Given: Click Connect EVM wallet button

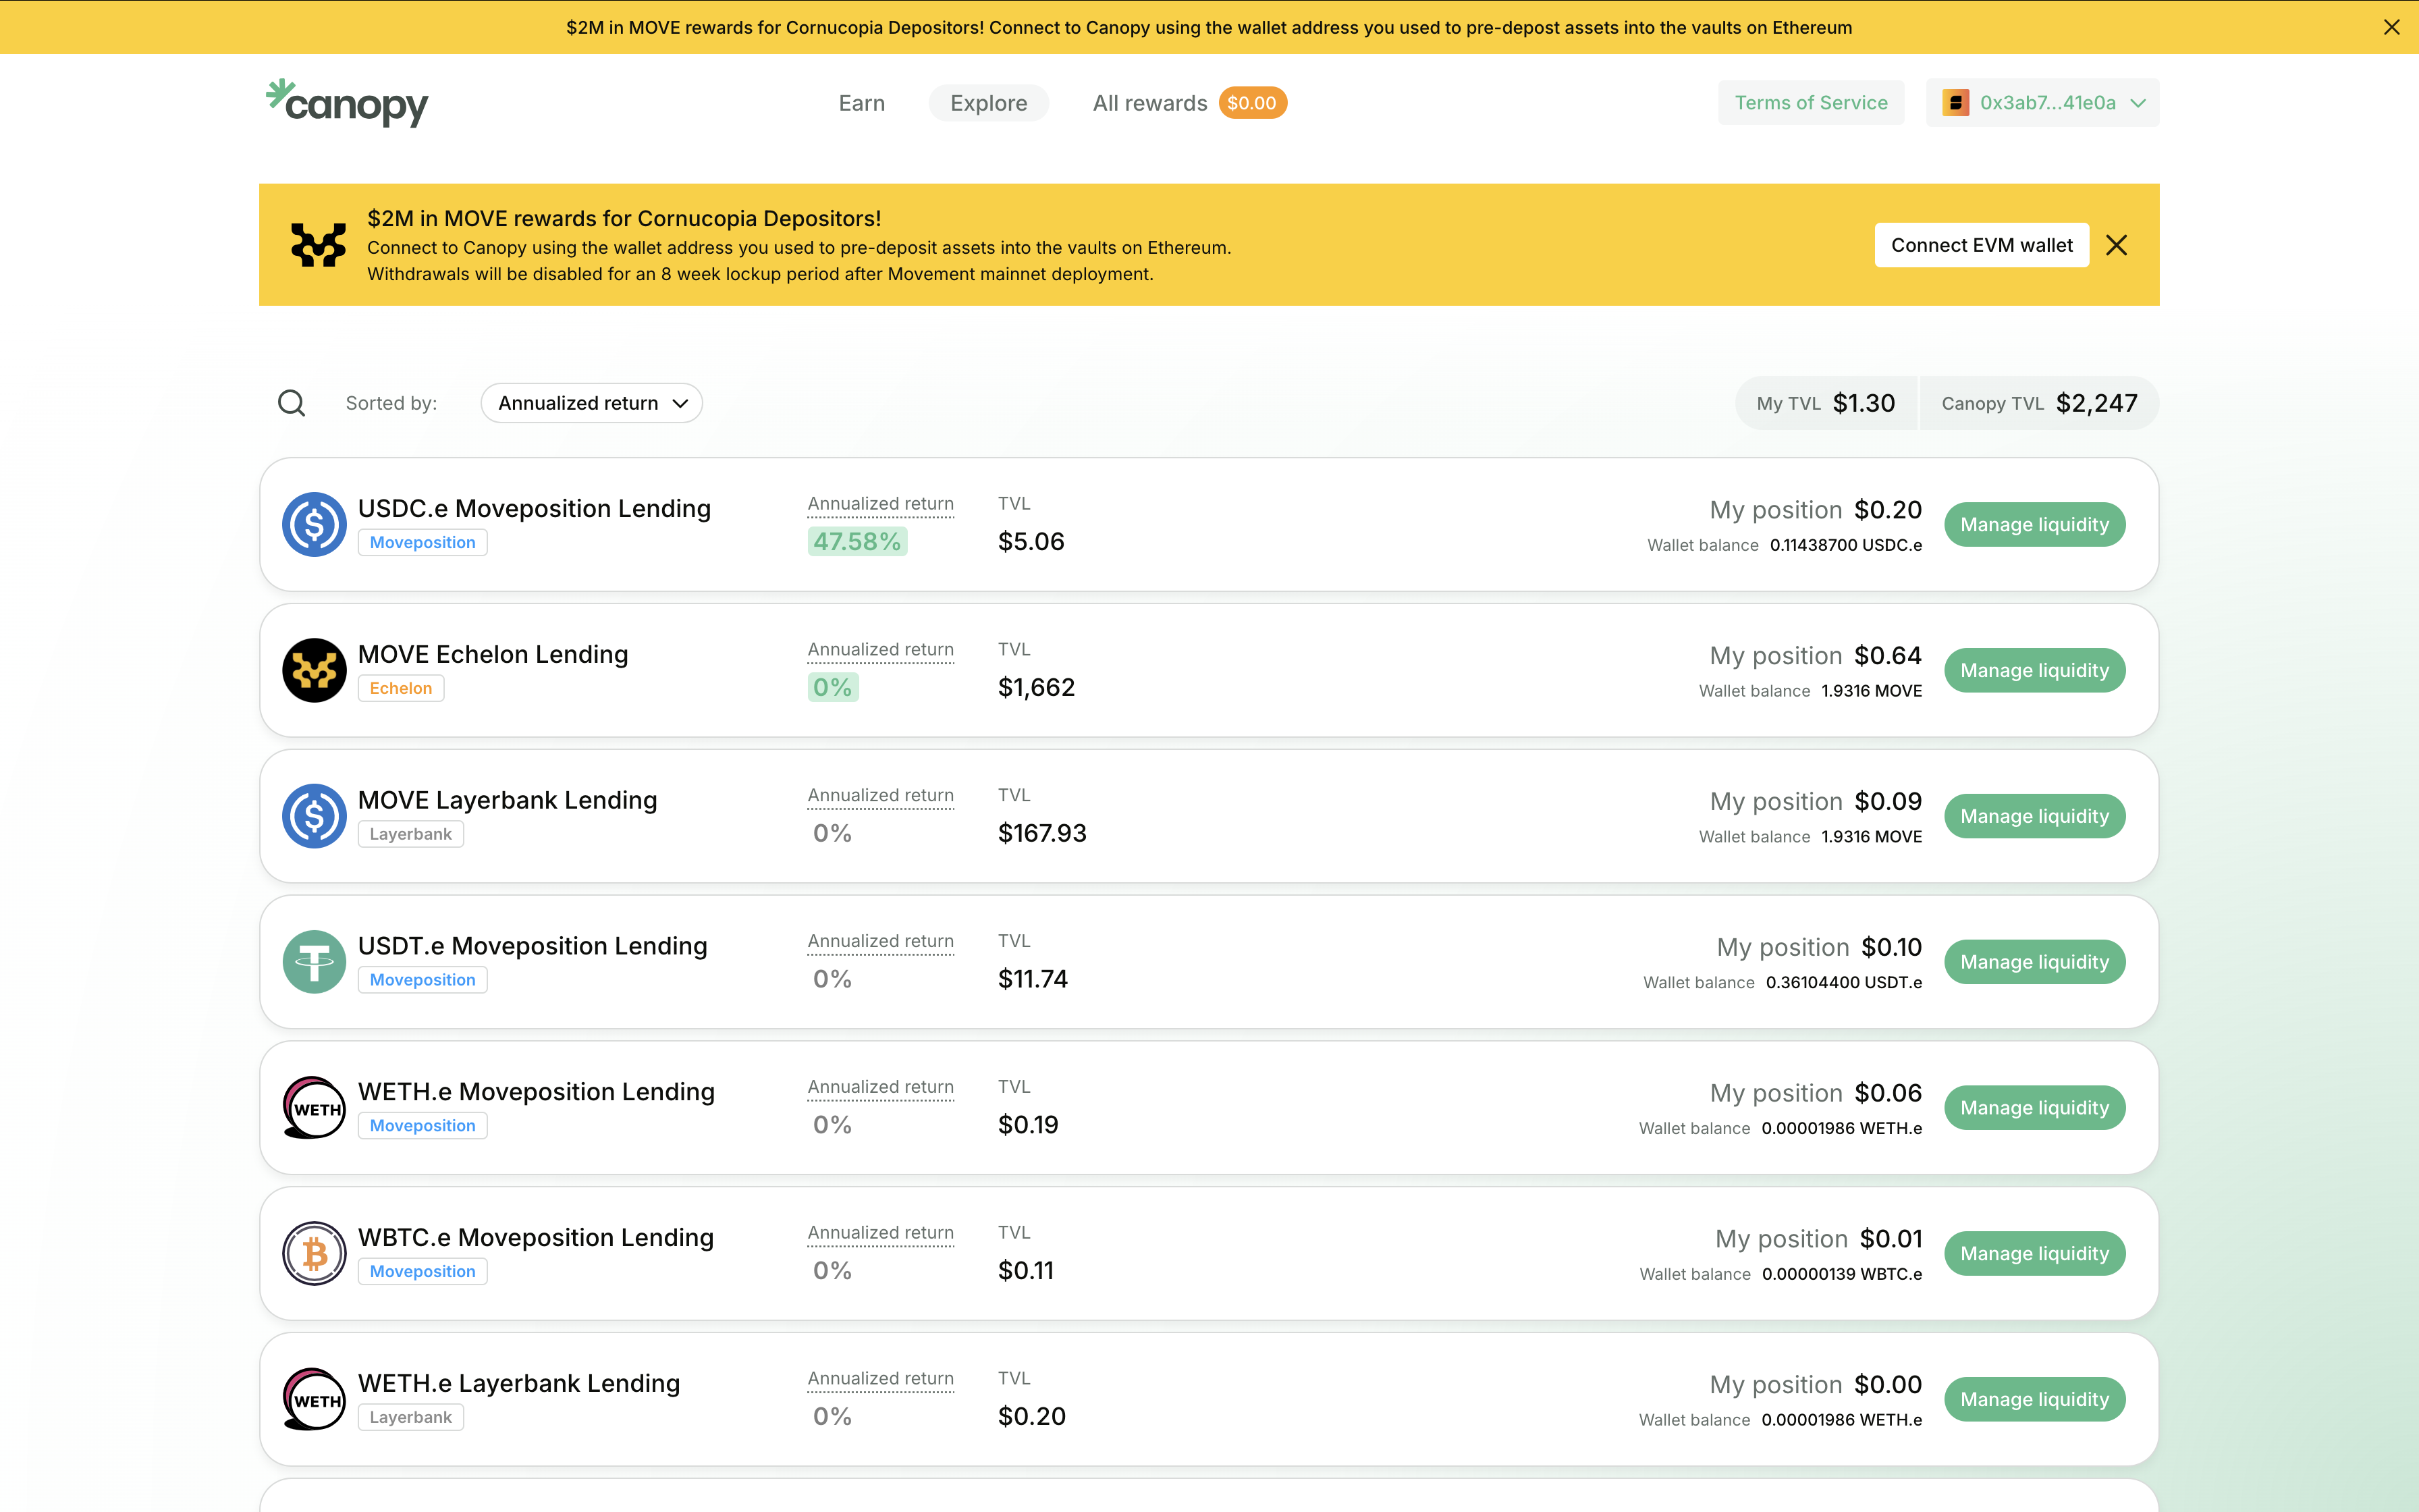Looking at the screenshot, I should [1981, 245].
